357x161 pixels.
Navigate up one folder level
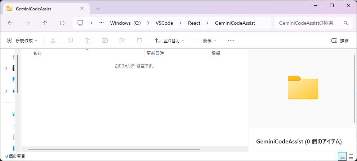[45, 23]
